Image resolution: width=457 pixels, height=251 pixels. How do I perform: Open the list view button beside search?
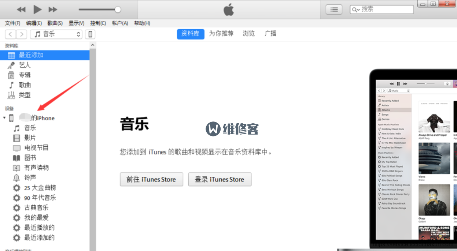pyautogui.click(x=334, y=10)
